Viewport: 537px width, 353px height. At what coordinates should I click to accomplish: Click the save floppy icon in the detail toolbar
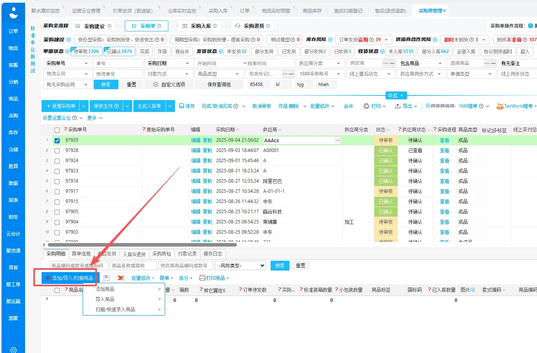click(x=106, y=278)
